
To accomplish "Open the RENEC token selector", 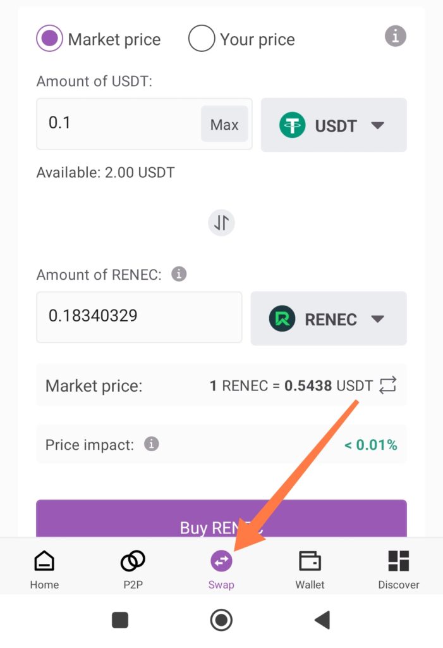I will 328,318.
